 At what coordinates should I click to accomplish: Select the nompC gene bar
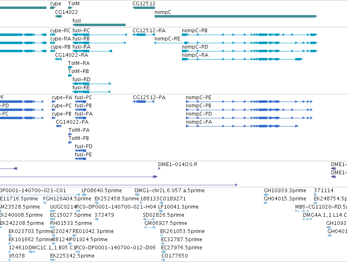(236, 16)
